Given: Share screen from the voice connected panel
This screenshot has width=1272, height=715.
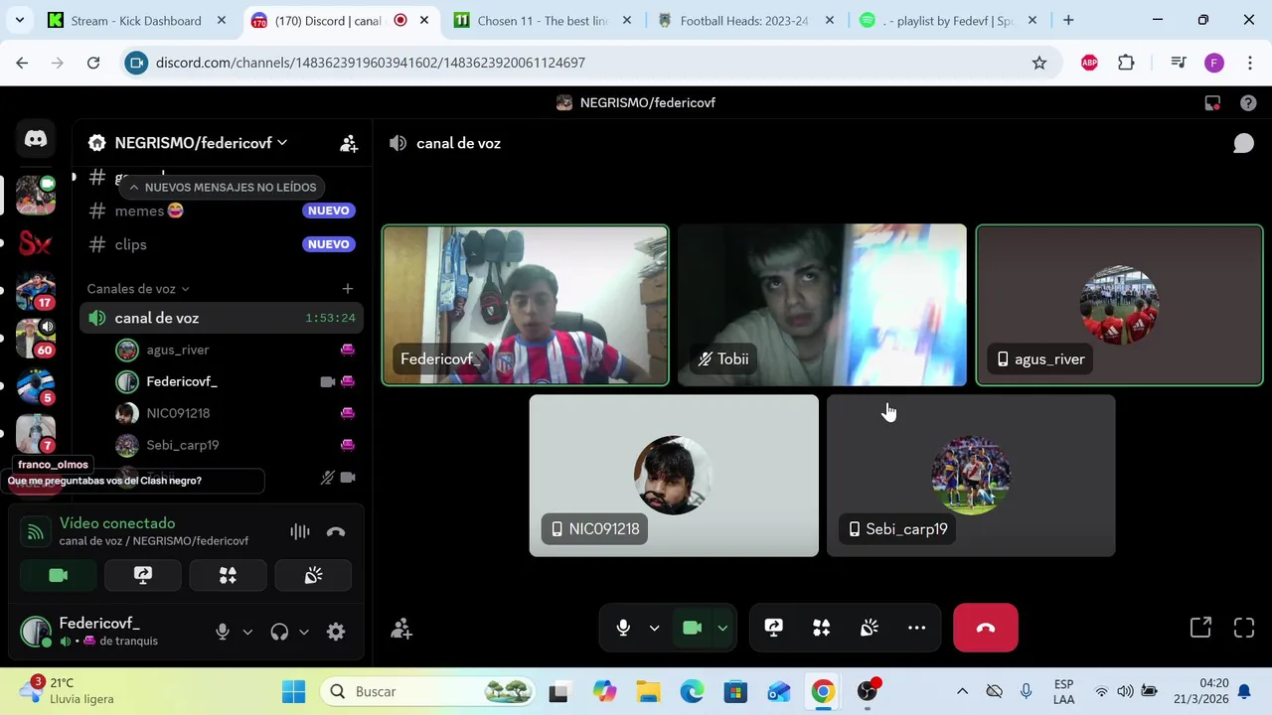Looking at the screenshot, I should [x=143, y=575].
